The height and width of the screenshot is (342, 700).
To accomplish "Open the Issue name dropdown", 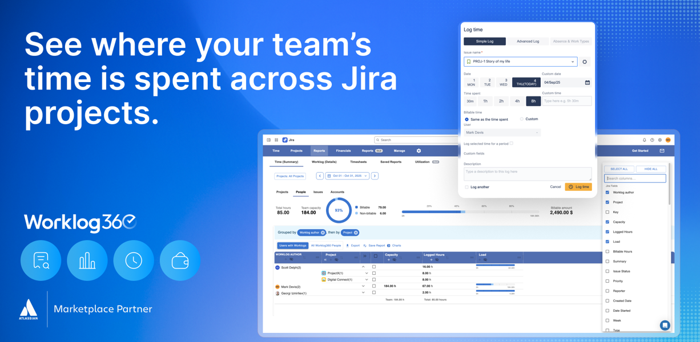I will [520, 62].
